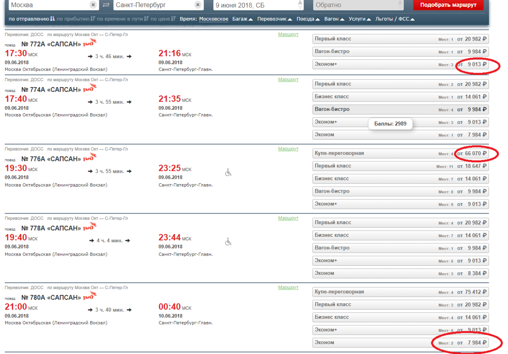Expand the Перевозчик filter
Viewport: 508px width, 354px height.
pos(275,19)
